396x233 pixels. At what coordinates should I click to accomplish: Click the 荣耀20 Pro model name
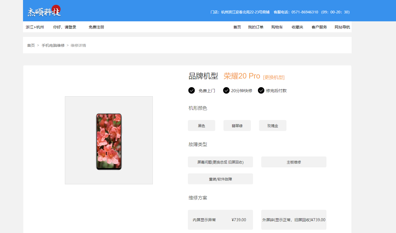242,76
